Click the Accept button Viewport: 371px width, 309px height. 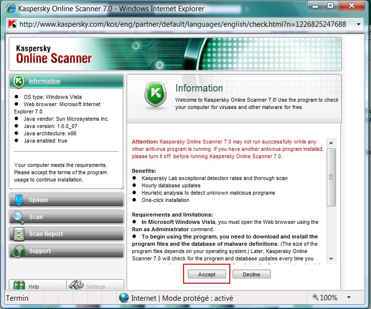pos(207,274)
